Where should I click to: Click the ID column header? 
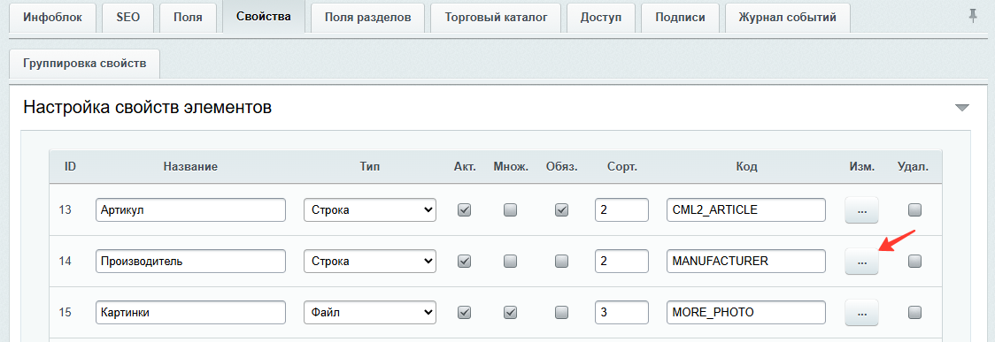click(x=71, y=167)
